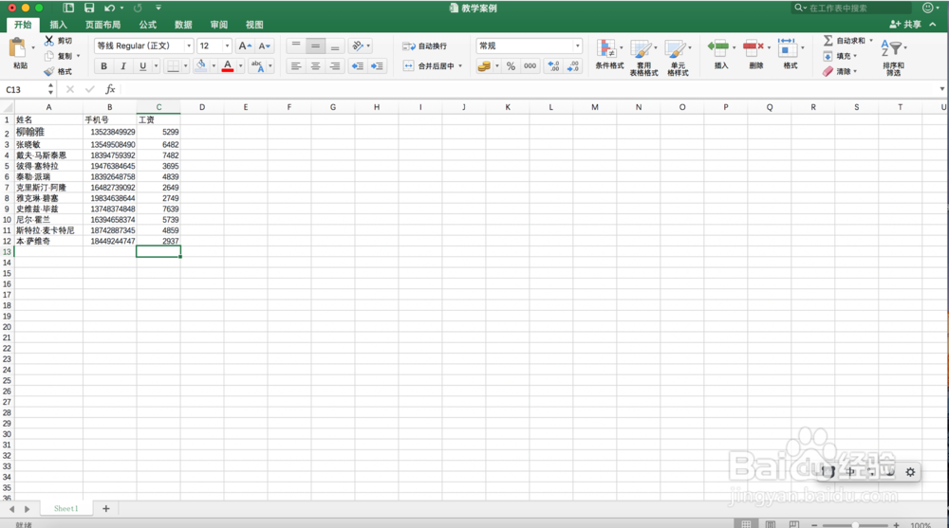This screenshot has width=949, height=528.
Task: Align text left
Action: 296,66
